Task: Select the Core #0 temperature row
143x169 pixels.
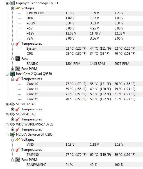Action: coord(85,84)
